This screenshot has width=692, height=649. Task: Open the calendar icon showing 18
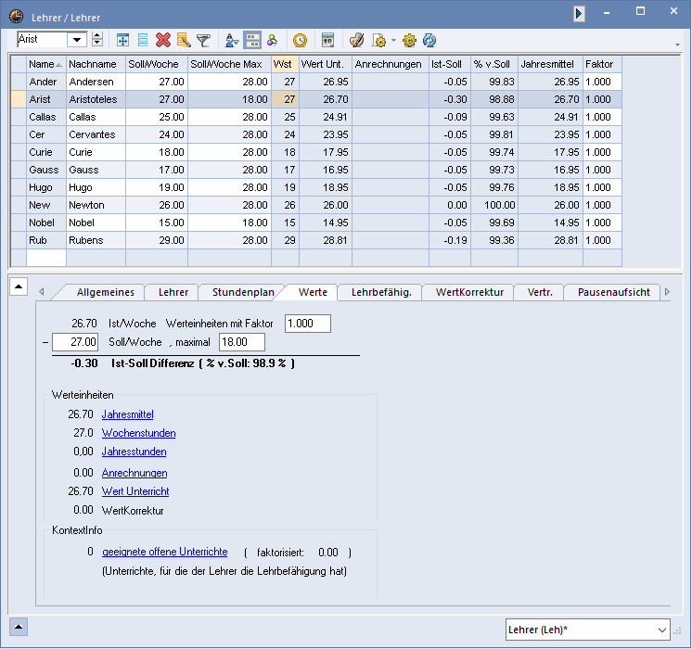click(327, 40)
